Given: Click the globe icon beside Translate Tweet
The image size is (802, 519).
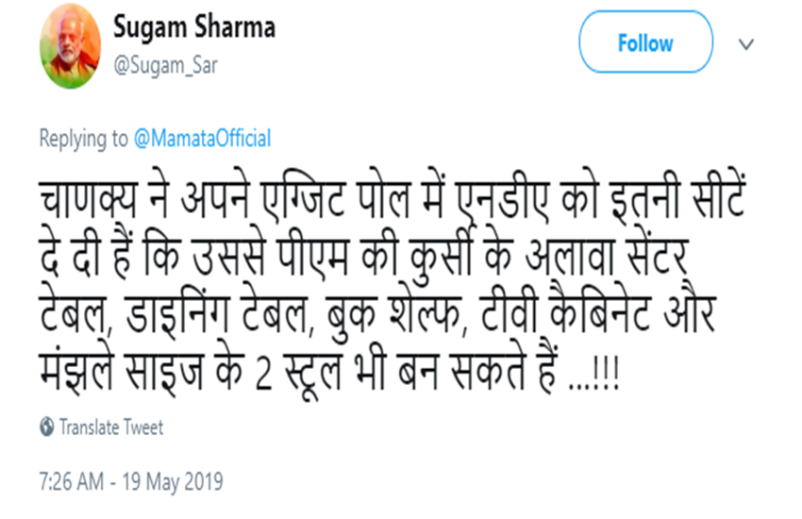Looking at the screenshot, I should point(47,427).
